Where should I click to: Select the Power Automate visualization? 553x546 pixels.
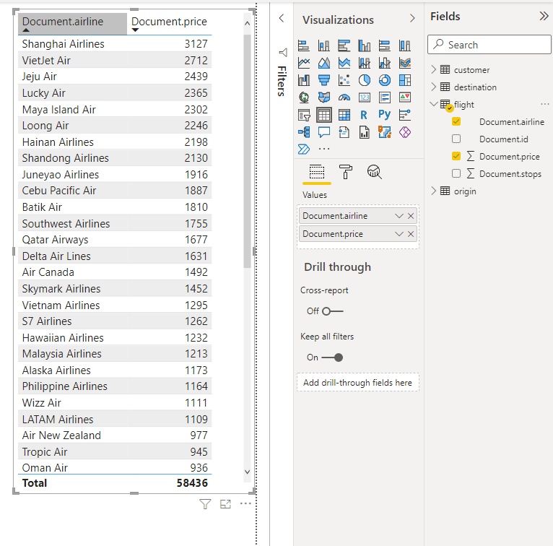coord(304,149)
